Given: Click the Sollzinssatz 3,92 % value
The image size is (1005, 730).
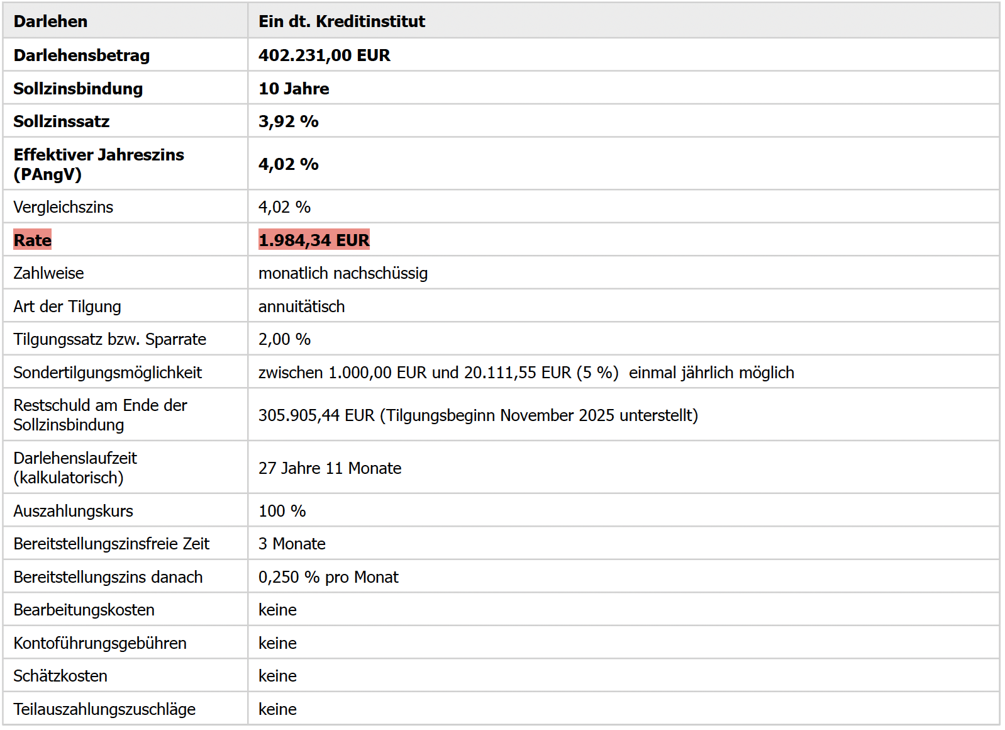Looking at the screenshot, I should tap(288, 121).
